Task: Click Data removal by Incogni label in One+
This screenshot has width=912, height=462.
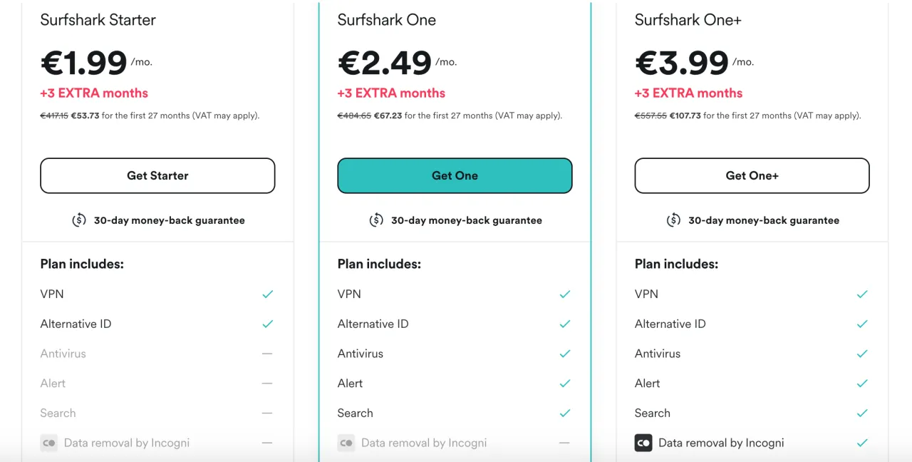Action: coord(721,443)
